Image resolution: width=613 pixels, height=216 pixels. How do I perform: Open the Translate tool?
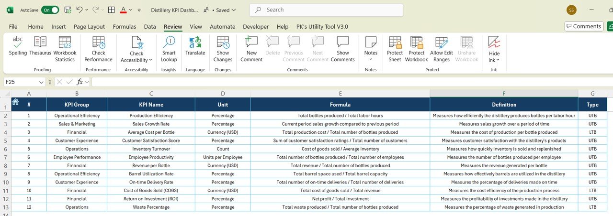[195, 47]
